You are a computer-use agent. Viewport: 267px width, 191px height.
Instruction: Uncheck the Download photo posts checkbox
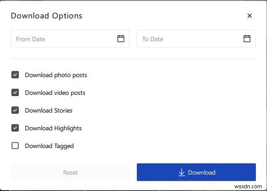15,75
